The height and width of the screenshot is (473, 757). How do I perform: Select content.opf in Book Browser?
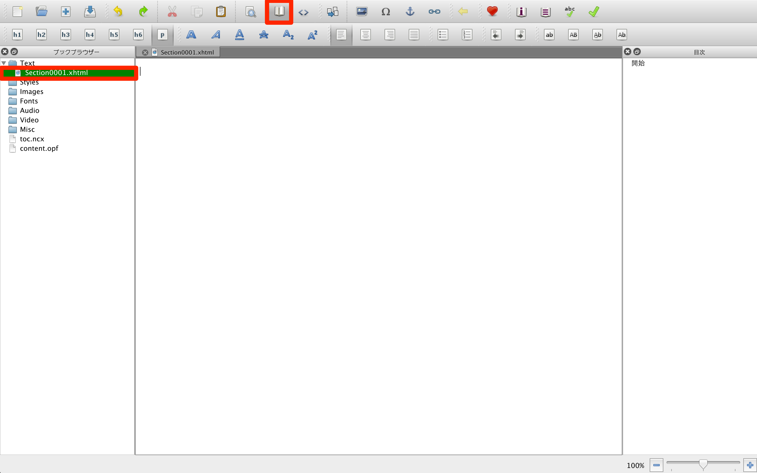(39, 148)
